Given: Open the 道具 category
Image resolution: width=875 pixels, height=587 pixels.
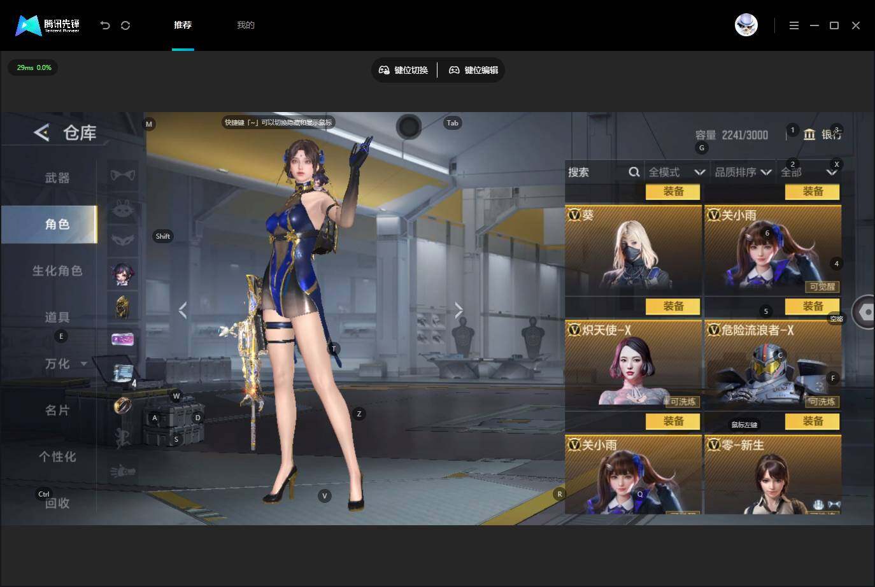Looking at the screenshot, I should [x=57, y=317].
